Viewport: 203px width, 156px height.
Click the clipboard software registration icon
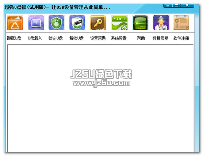[181, 23]
